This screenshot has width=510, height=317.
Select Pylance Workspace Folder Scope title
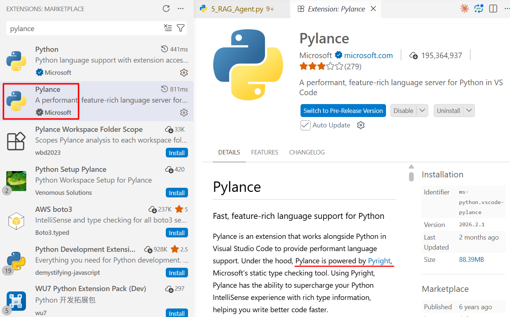coord(89,129)
